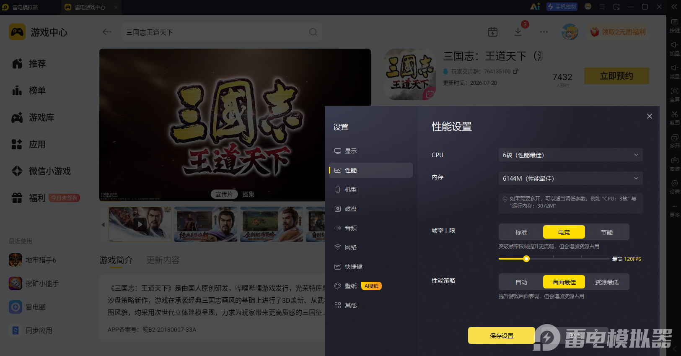The width and height of the screenshot is (681, 356).
Task: Select 资源最低 performance strategy
Action: click(607, 282)
